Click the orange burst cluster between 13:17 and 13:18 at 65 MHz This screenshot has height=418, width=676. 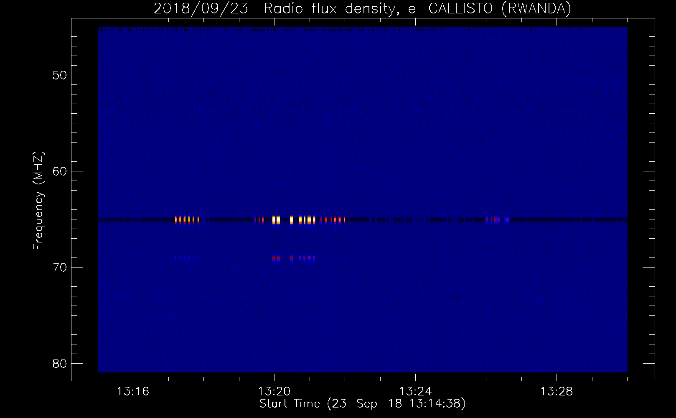pos(187,219)
